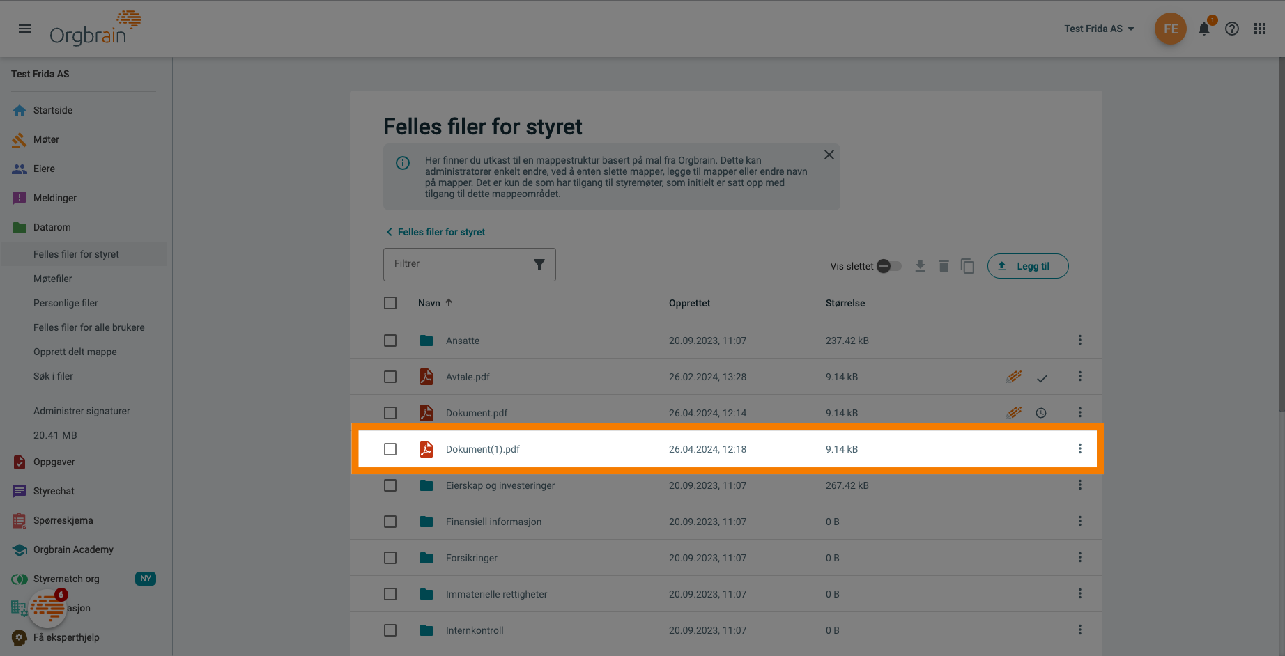The height and width of the screenshot is (656, 1285).
Task: Click the trash delete toolbar icon
Action: click(x=944, y=266)
